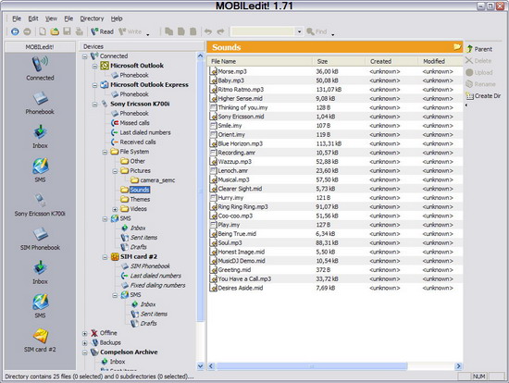Click the Open folder toolbar icon
The width and height of the screenshot is (509, 383).
(x=55, y=31)
